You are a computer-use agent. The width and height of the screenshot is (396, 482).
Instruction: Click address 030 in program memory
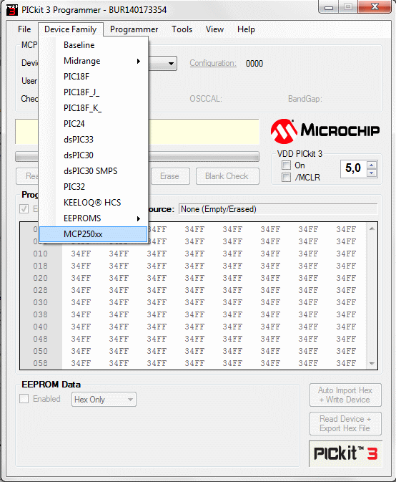(41, 302)
